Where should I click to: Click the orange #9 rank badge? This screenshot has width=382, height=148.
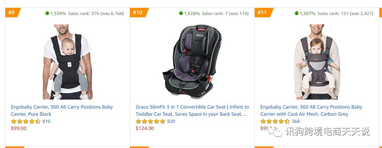(x=13, y=12)
